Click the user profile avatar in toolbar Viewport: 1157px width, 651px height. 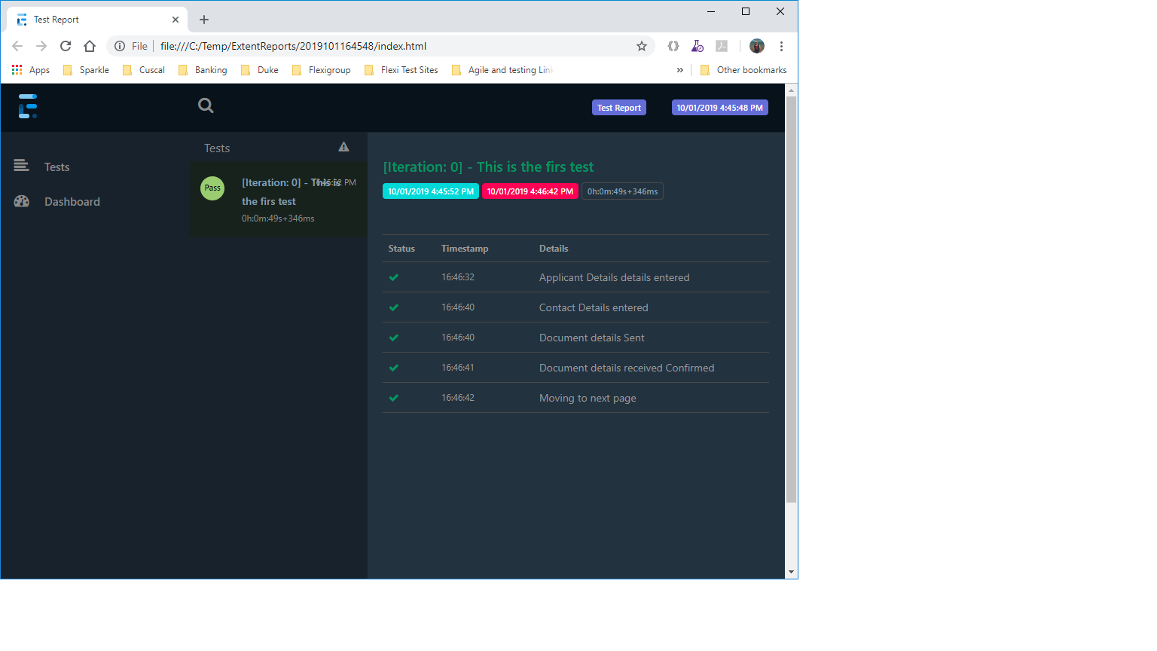[x=757, y=46]
